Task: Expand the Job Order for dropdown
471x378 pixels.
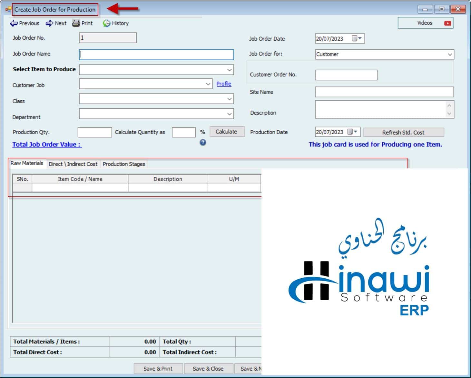Action: click(450, 55)
